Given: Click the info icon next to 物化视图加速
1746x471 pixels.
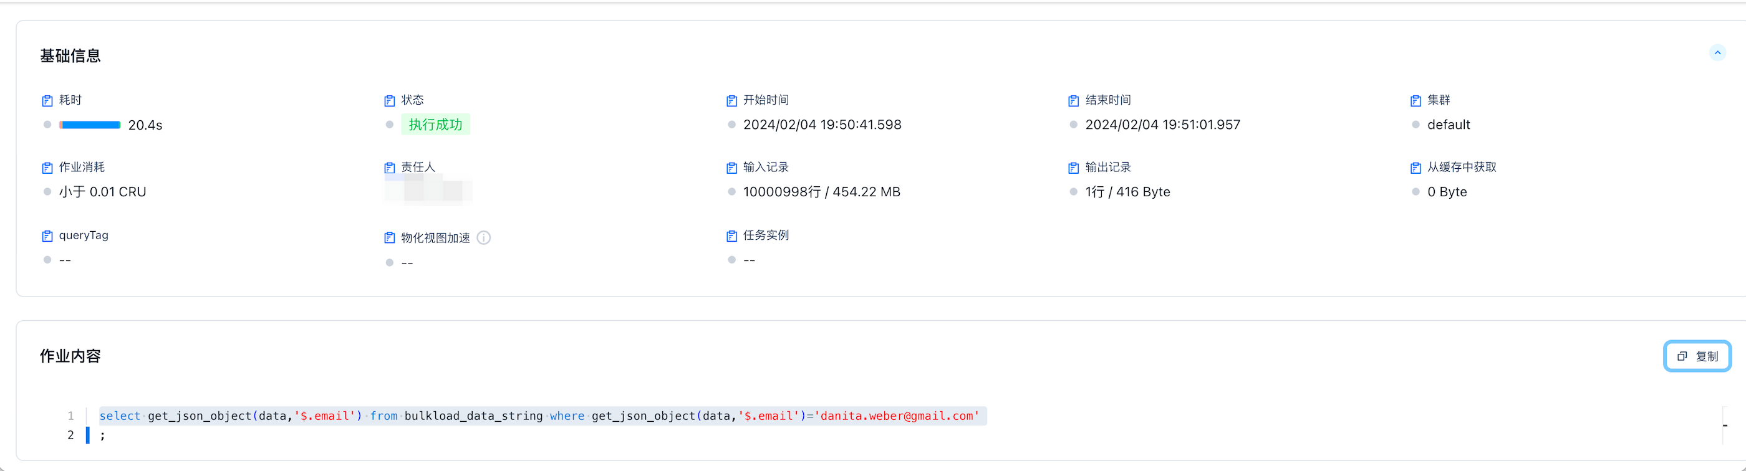Looking at the screenshot, I should pyautogui.click(x=483, y=237).
